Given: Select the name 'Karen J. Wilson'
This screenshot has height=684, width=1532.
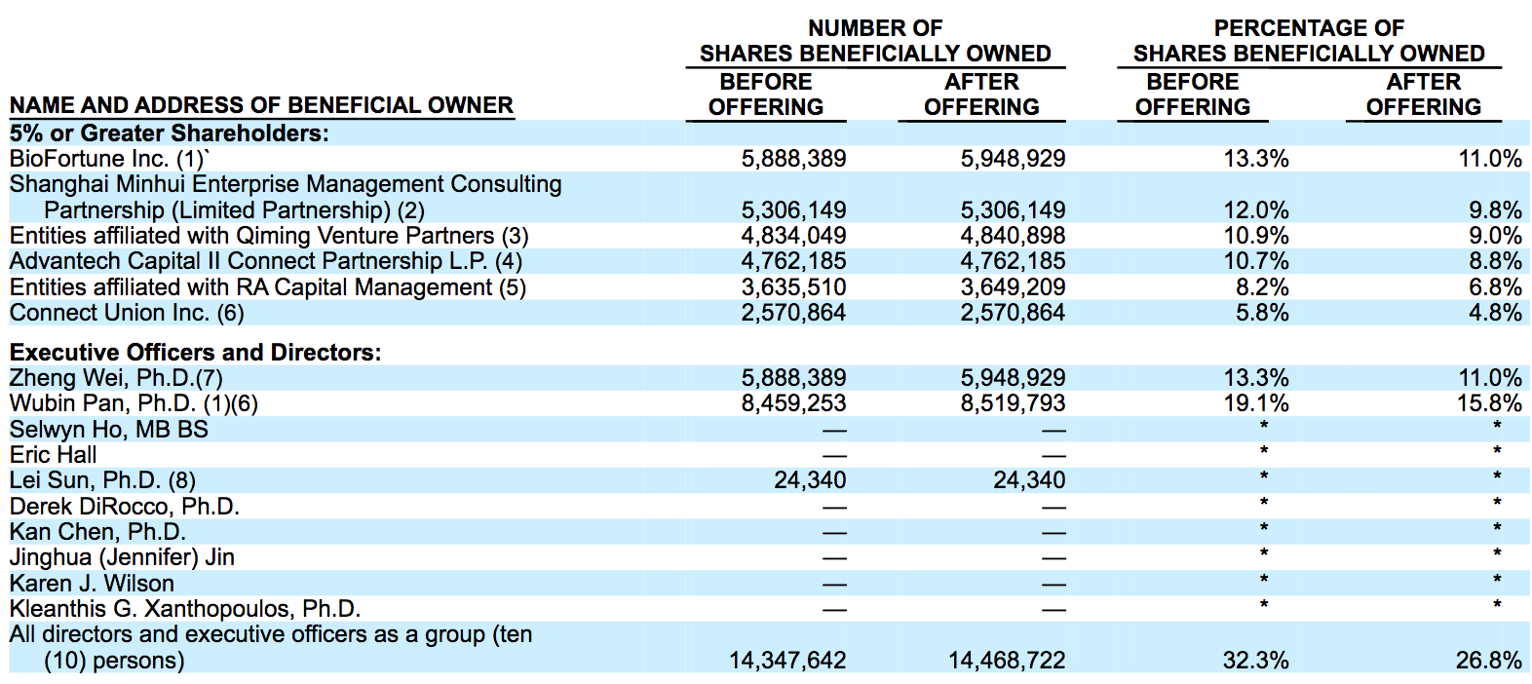Looking at the screenshot, I should 92,584.
